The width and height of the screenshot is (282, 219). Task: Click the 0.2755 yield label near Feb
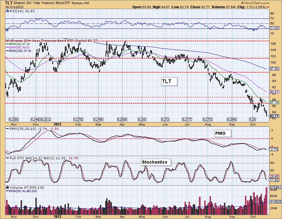click(78, 120)
